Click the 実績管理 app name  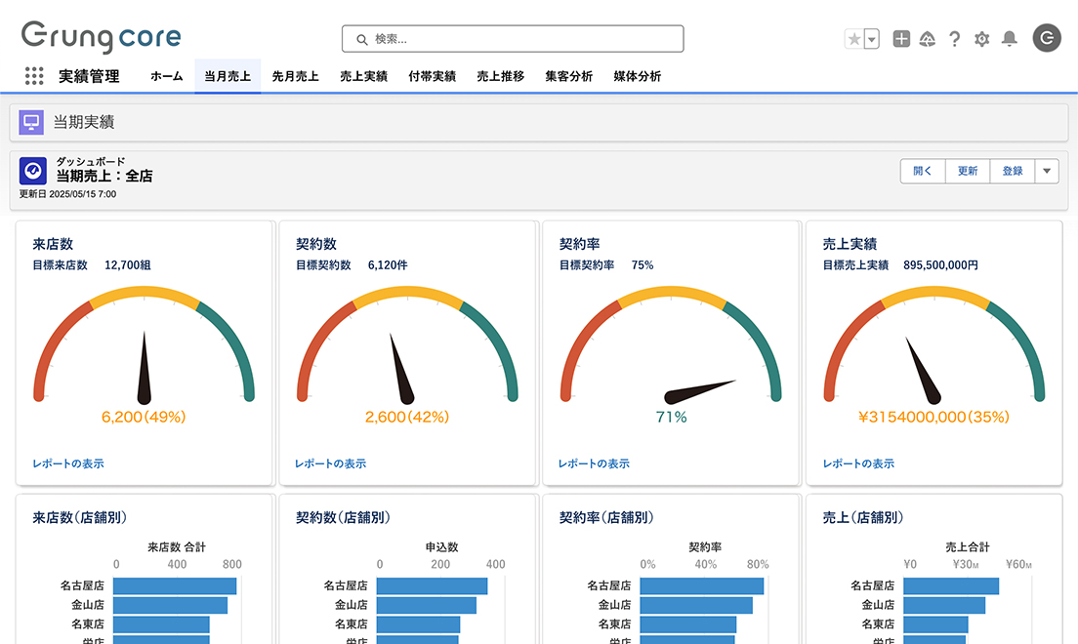tap(89, 76)
